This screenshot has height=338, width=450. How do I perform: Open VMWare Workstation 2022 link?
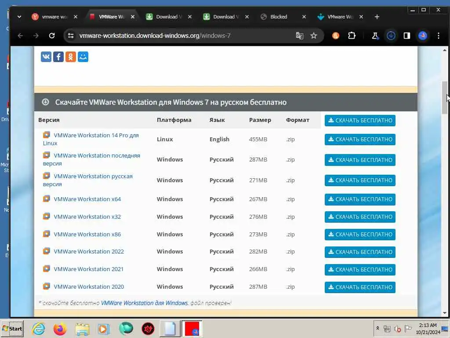click(x=89, y=251)
